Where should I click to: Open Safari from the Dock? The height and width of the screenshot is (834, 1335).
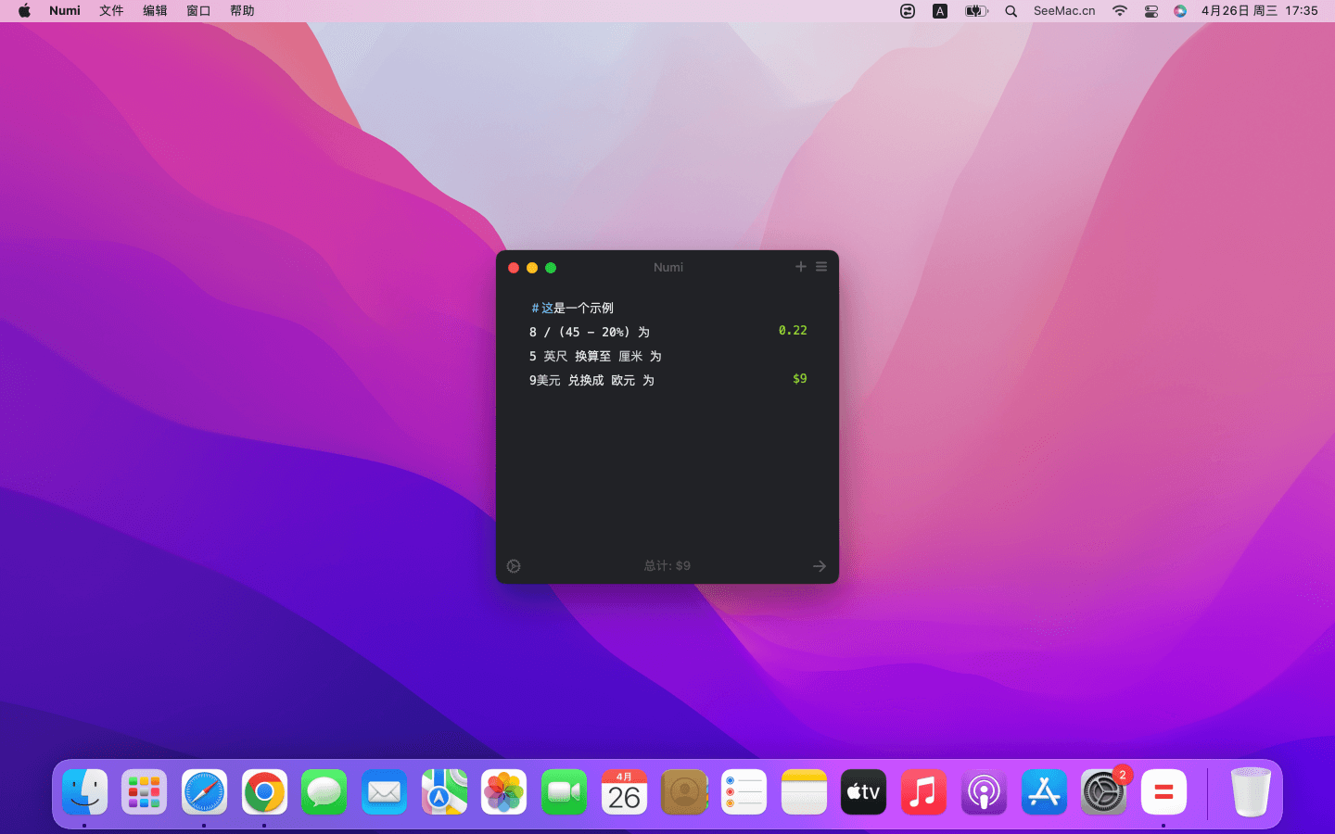point(204,792)
